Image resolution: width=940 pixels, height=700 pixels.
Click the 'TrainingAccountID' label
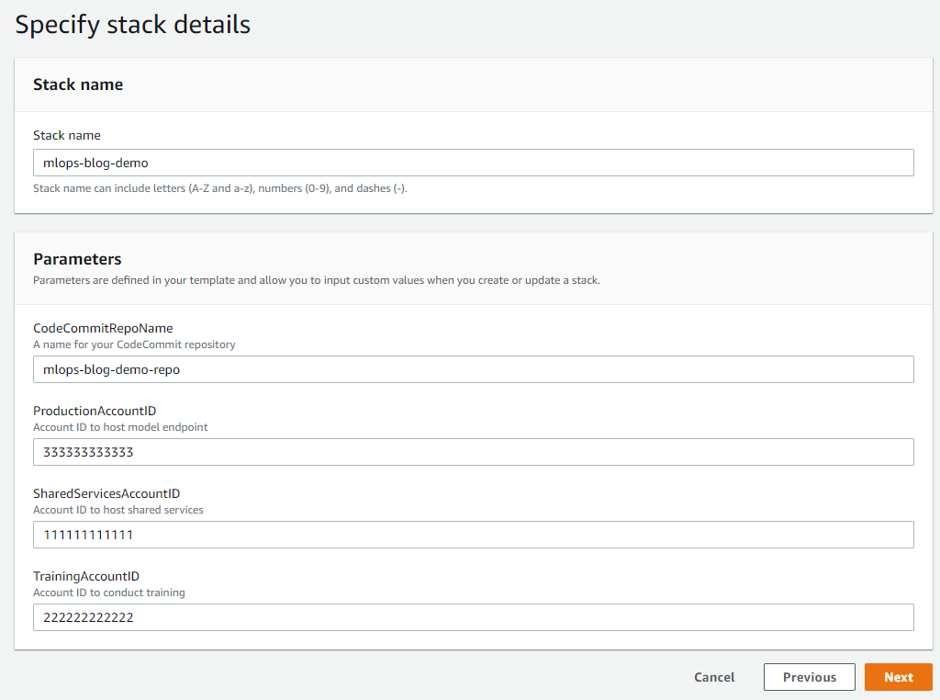(x=86, y=576)
